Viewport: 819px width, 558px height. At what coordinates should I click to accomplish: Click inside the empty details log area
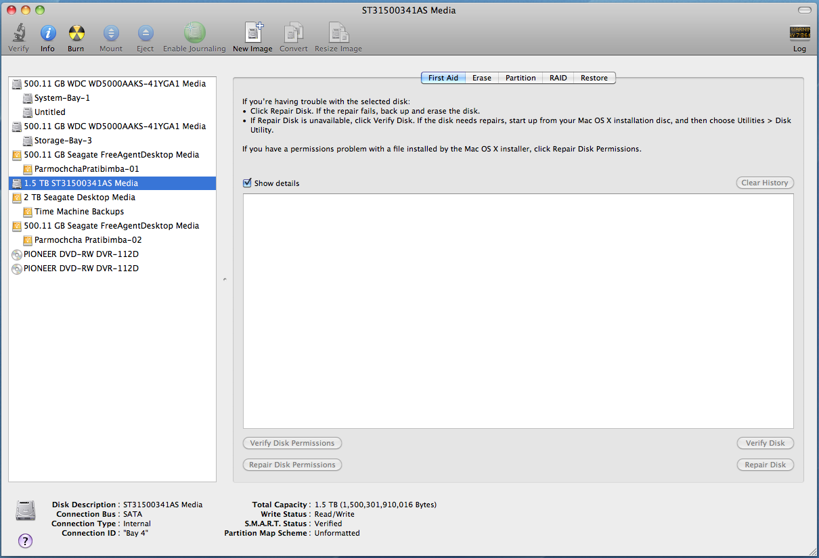click(518, 311)
